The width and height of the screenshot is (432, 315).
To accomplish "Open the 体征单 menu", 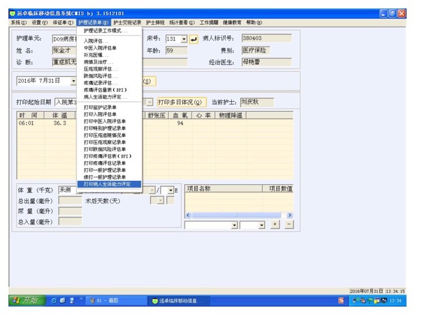I will tap(63, 22).
